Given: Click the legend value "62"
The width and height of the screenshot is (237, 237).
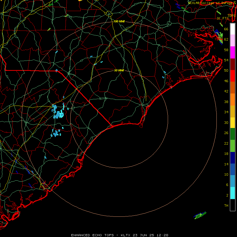Looking at the screenshot, I should point(226,39).
